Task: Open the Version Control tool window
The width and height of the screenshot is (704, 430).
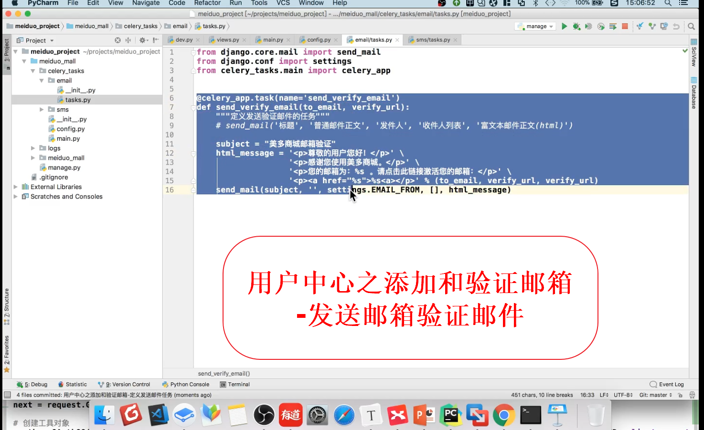Action: pos(124,384)
